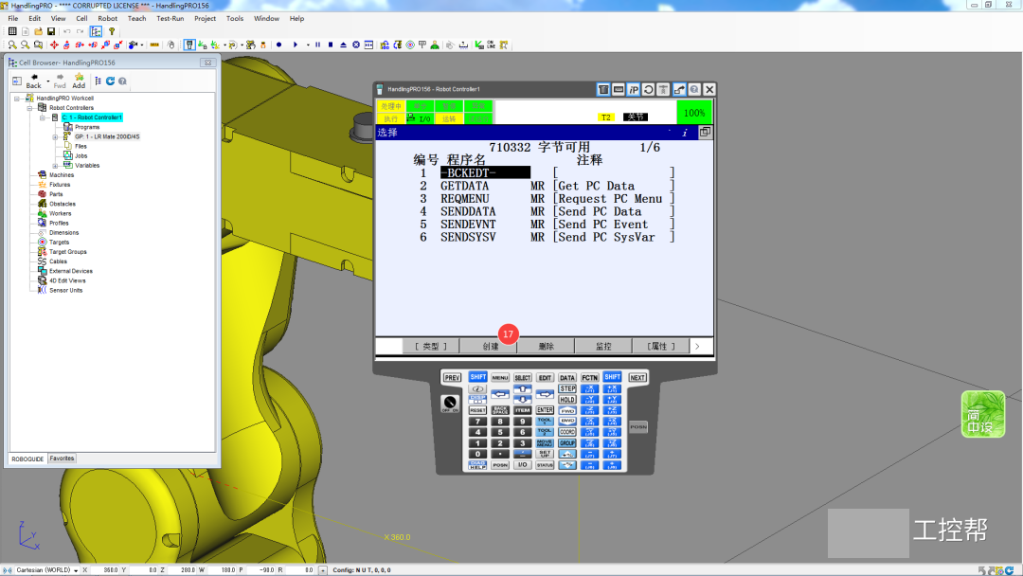Click the abort all circled-X icon
This screenshot has width=1023, height=576.
click(x=356, y=45)
